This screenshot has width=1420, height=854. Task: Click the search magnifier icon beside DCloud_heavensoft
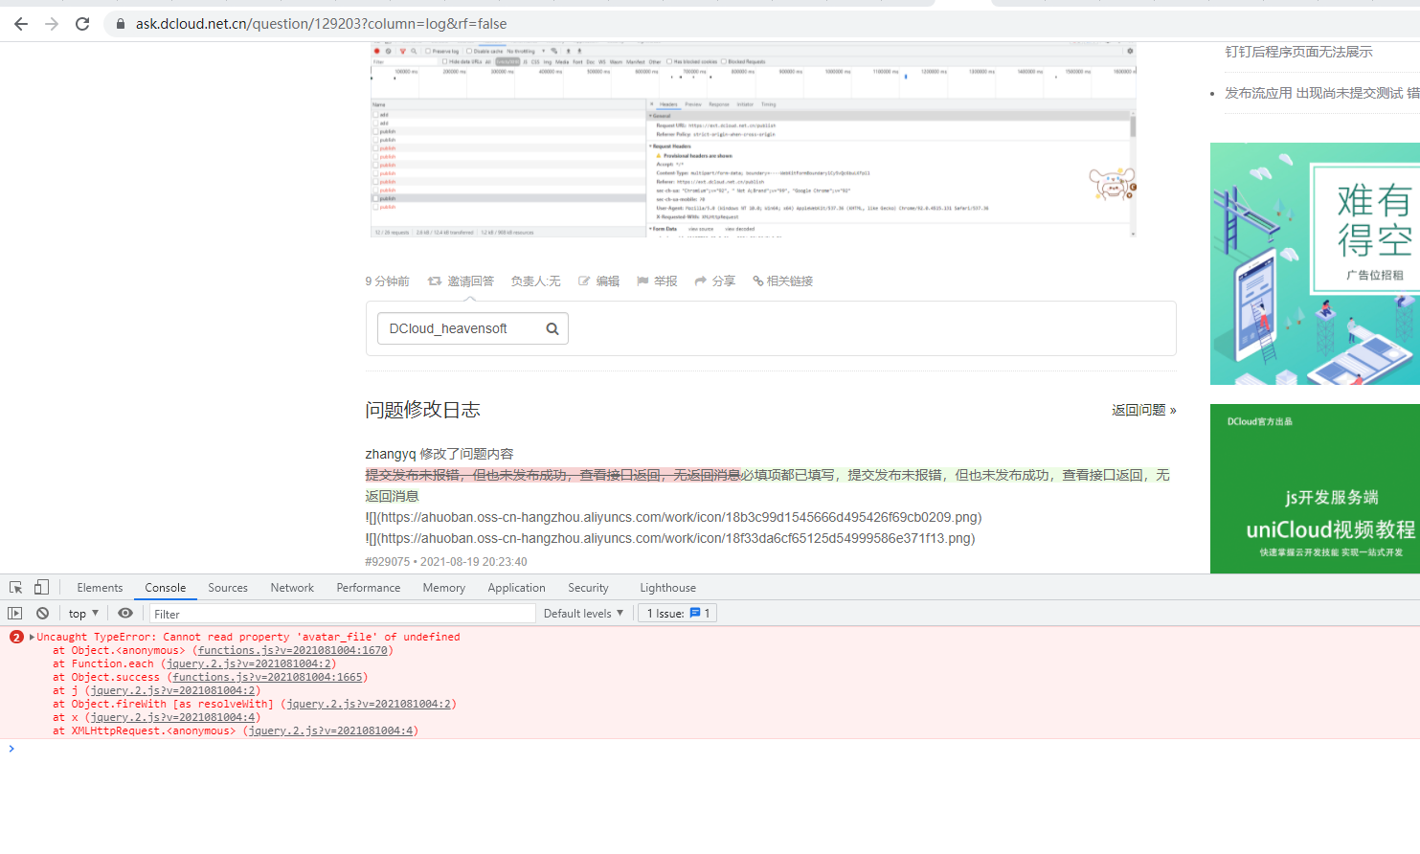(552, 329)
